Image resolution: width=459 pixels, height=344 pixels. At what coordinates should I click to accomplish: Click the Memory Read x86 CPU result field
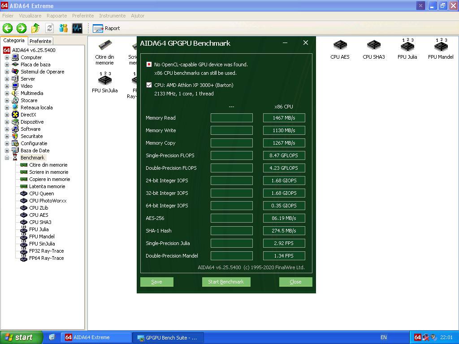pos(284,118)
